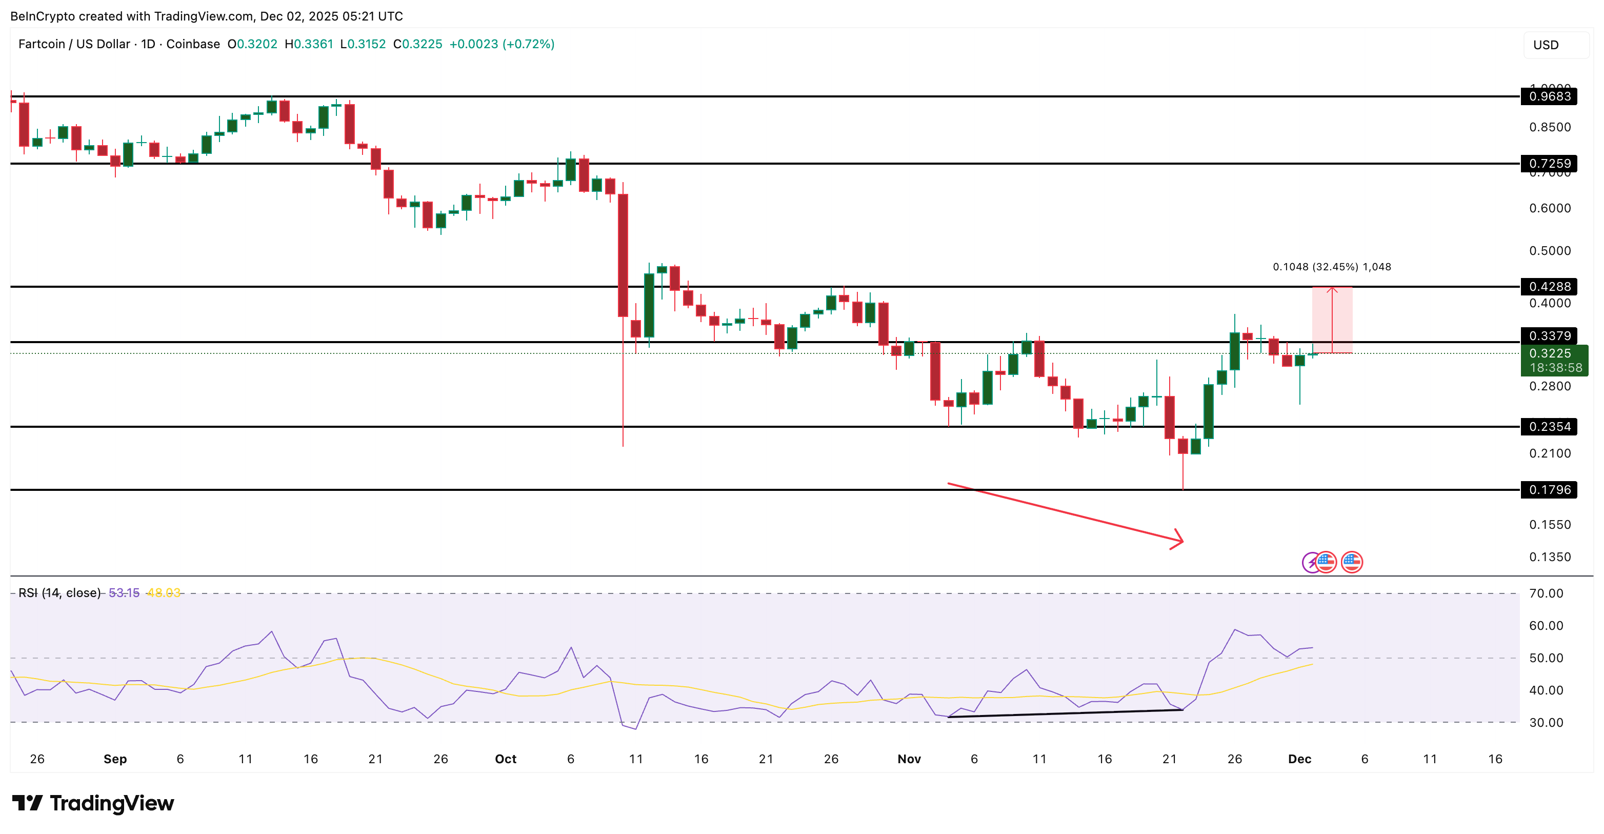
Task: Select the RSI (14, close) indicator label
Action: (59, 593)
